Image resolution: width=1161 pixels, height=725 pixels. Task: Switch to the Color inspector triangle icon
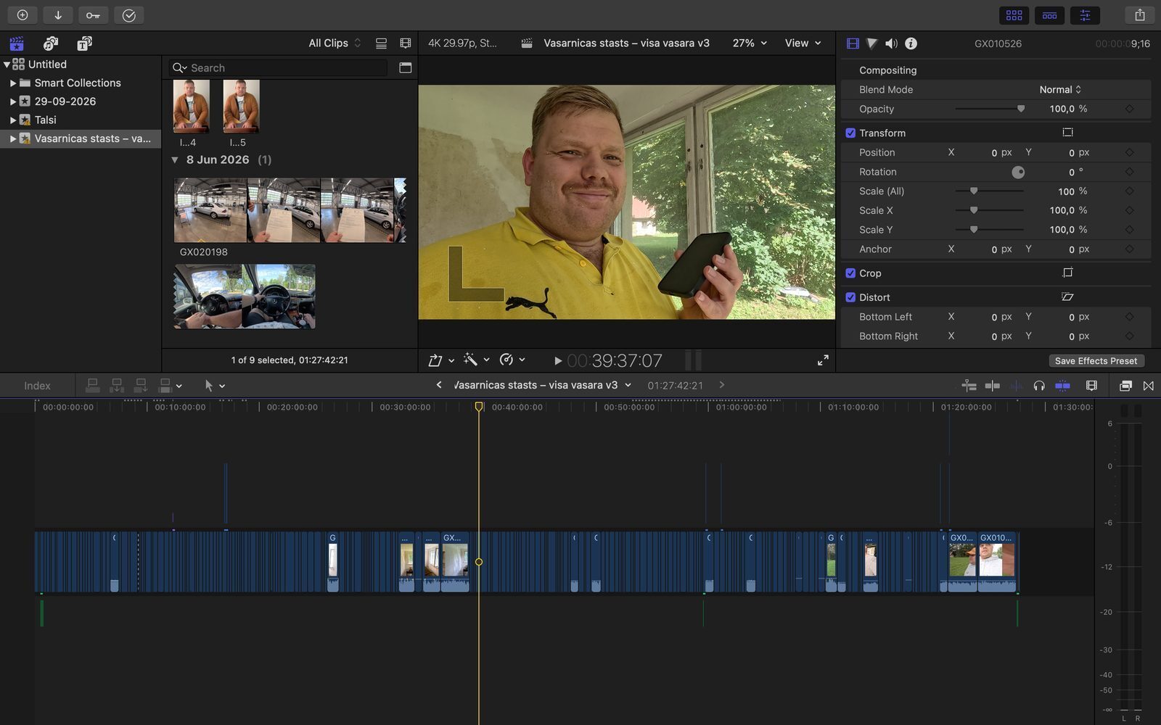[871, 43]
